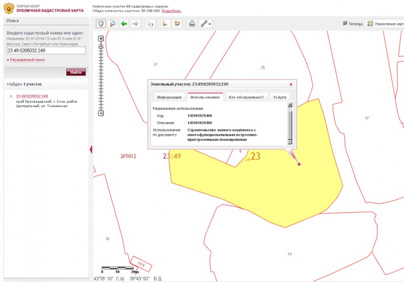Screen dimensions: 404x282
Task: Zoom in with plus button
Action: [101, 39]
